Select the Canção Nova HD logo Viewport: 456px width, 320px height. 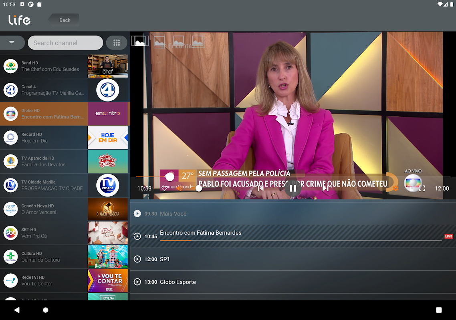(11, 209)
